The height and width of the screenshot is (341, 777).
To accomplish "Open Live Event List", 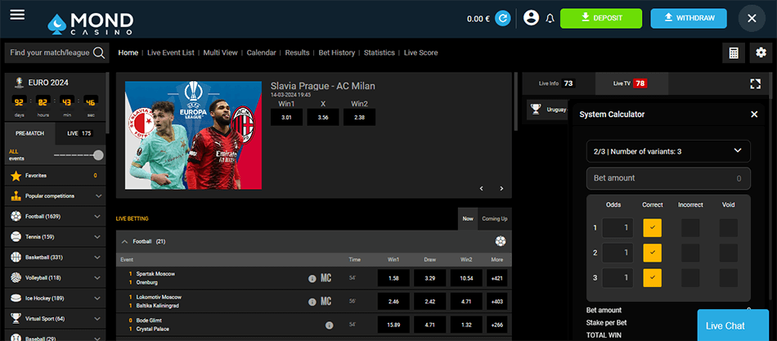I will [x=170, y=52].
